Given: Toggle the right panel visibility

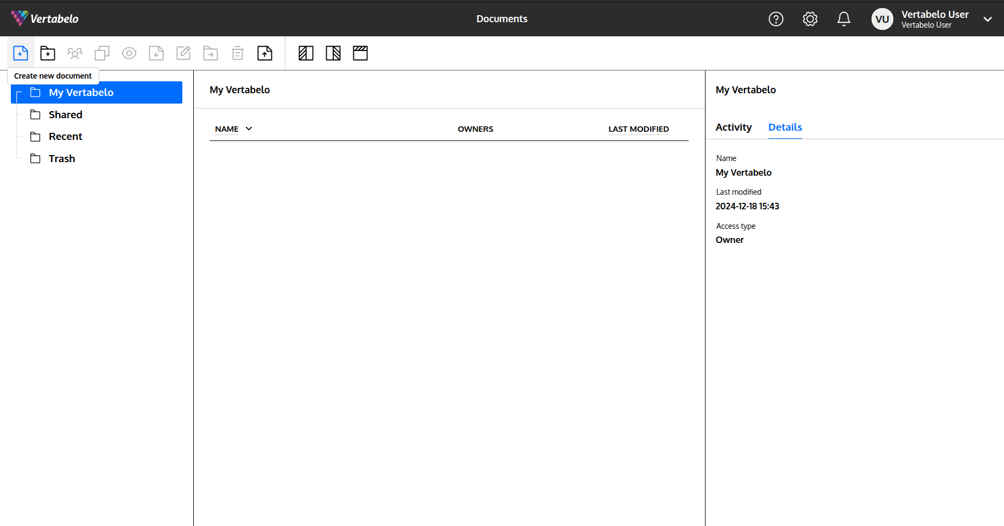Looking at the screenshot, I should [x=333, y=53].
